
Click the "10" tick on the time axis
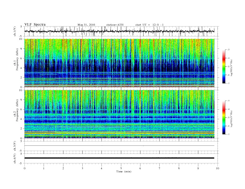217,168
